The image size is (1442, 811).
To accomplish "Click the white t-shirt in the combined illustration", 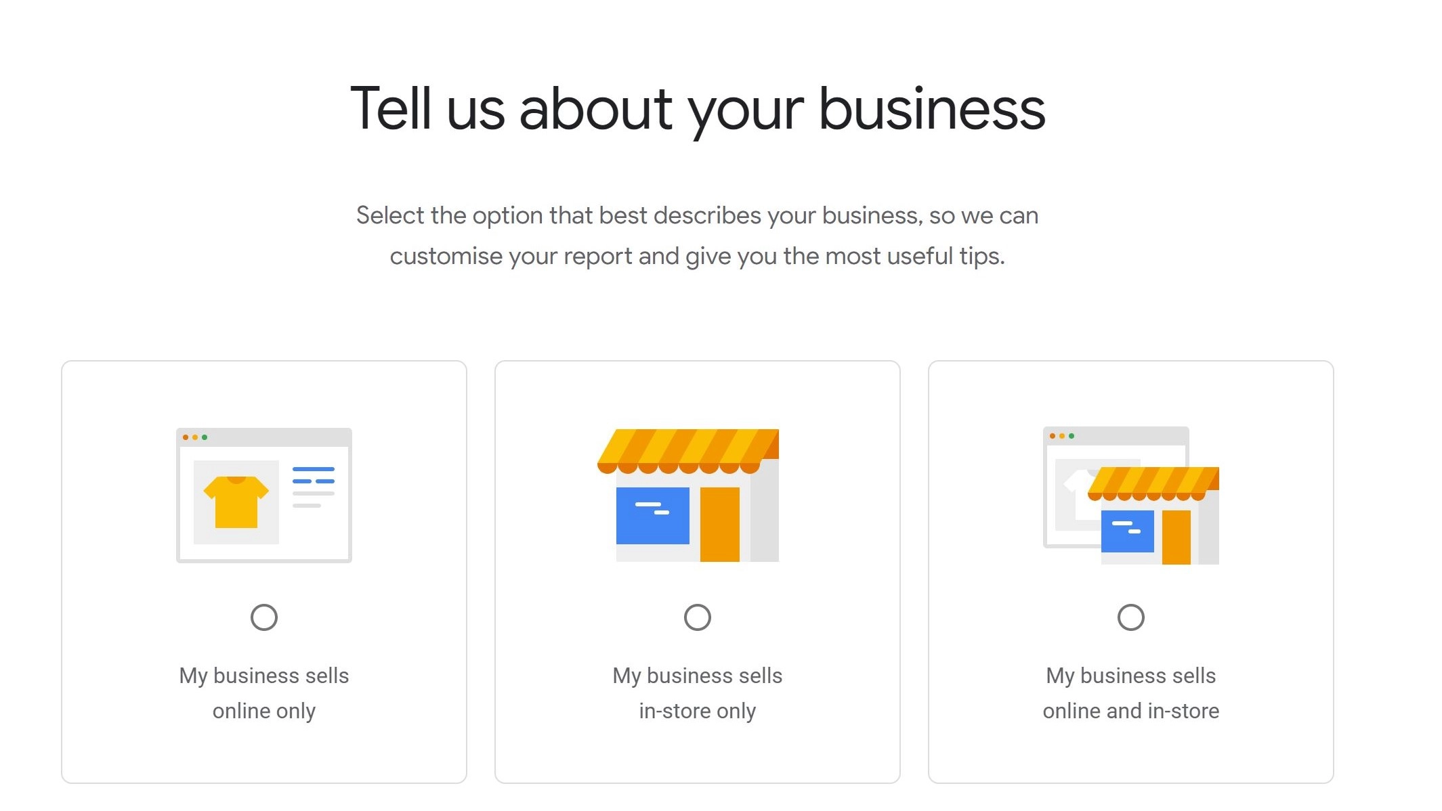I will pyautogui.click(x=1077, y=485).
